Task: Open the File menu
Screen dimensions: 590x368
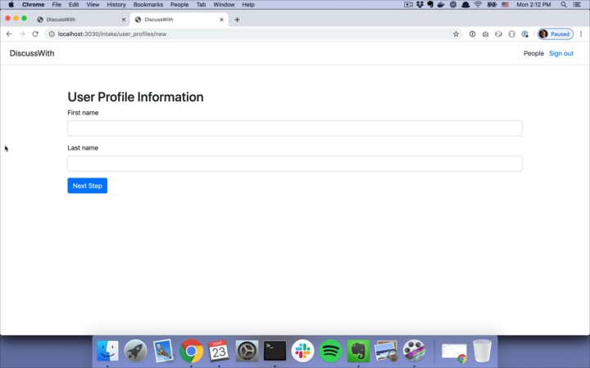Action: (x=57, y=5)
